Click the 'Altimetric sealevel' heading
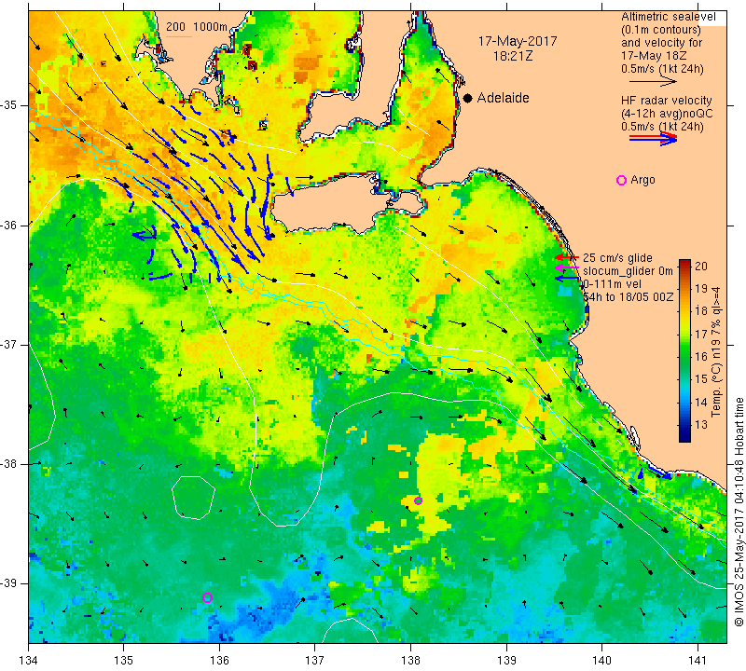Screen dimensions: 746x671 click(668, 17)
